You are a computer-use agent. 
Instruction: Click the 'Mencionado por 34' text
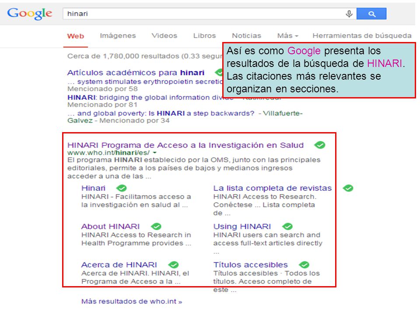(134, 121)
